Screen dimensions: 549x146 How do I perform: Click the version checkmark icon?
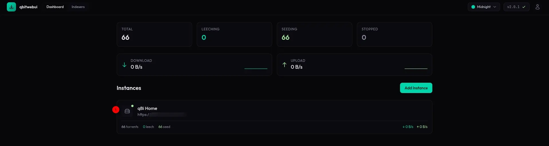(524, 7)
